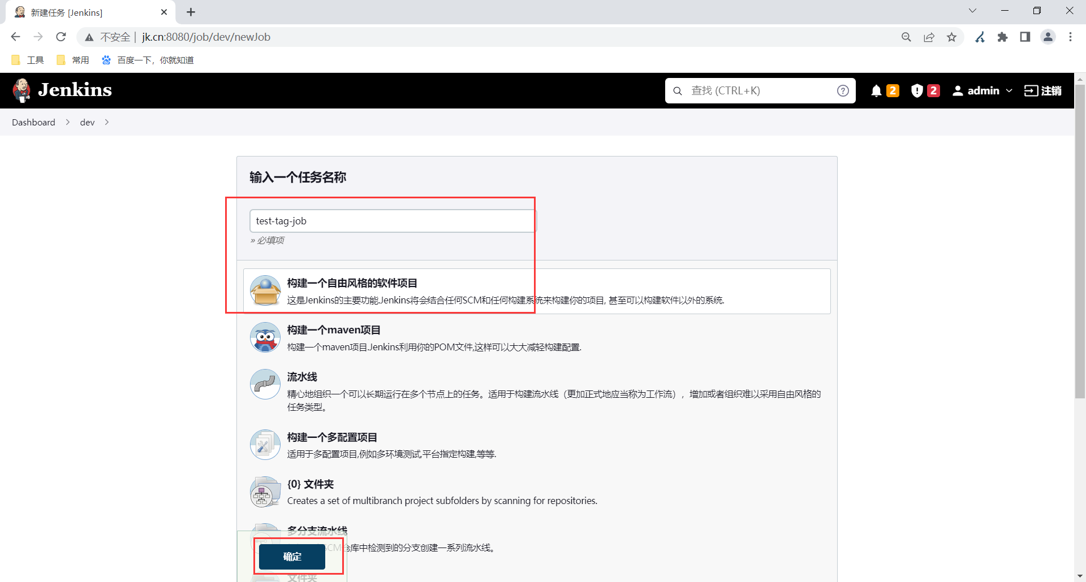Click the browser back arrow
Viewport: 1086px width, 582px height.
(x=15, y=37)
